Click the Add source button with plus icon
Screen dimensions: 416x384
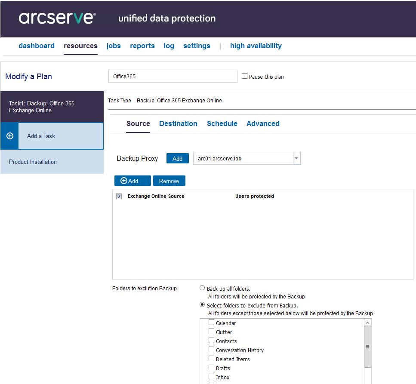point(133,181)
